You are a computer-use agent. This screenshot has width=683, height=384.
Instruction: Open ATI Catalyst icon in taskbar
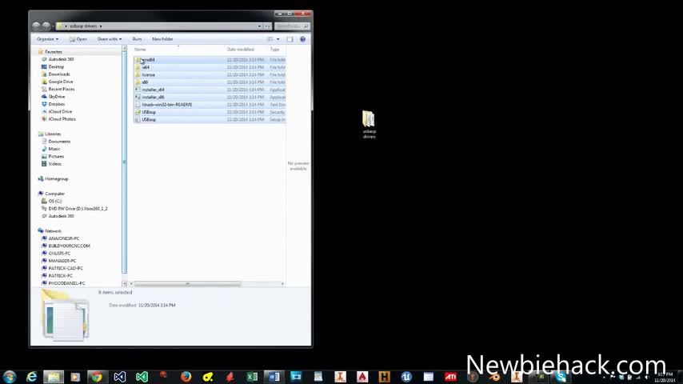(x=450, y=377)
